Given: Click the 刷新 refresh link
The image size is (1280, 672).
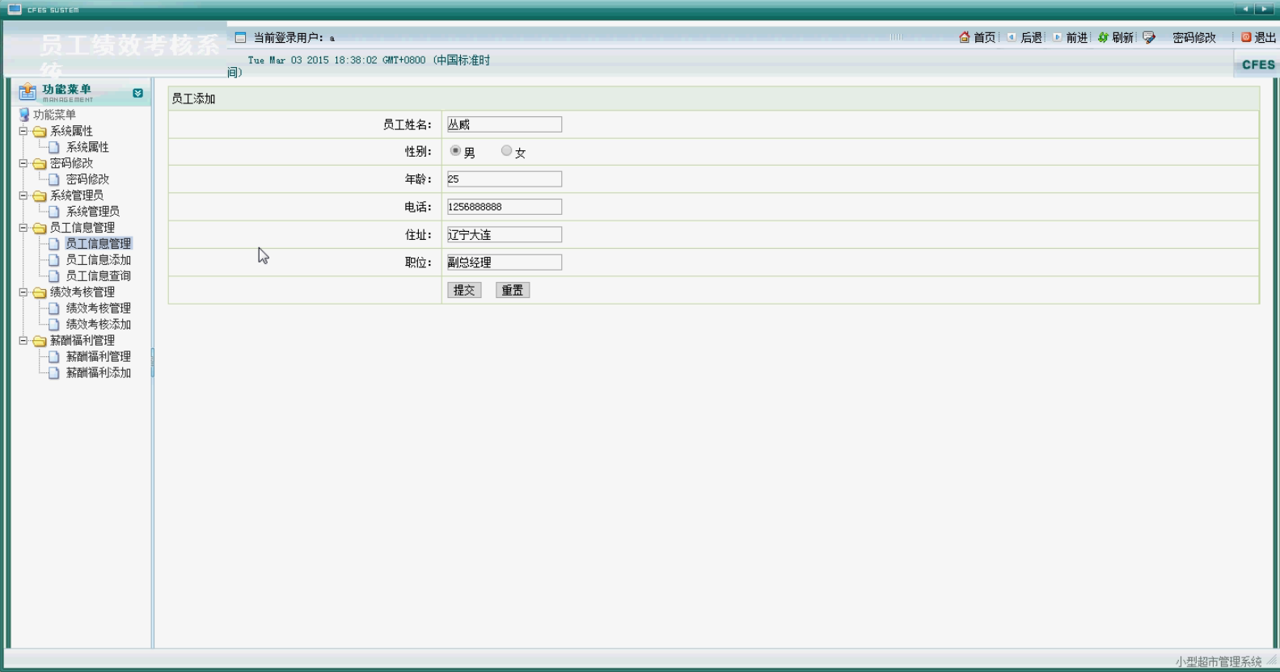Looking at the screenshot, I should (x=1122, y=38).
